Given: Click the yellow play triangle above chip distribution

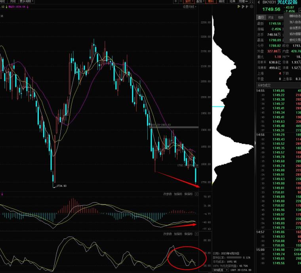Looking at the screenshot, I should pyautogui.click(x=239, y=7).
